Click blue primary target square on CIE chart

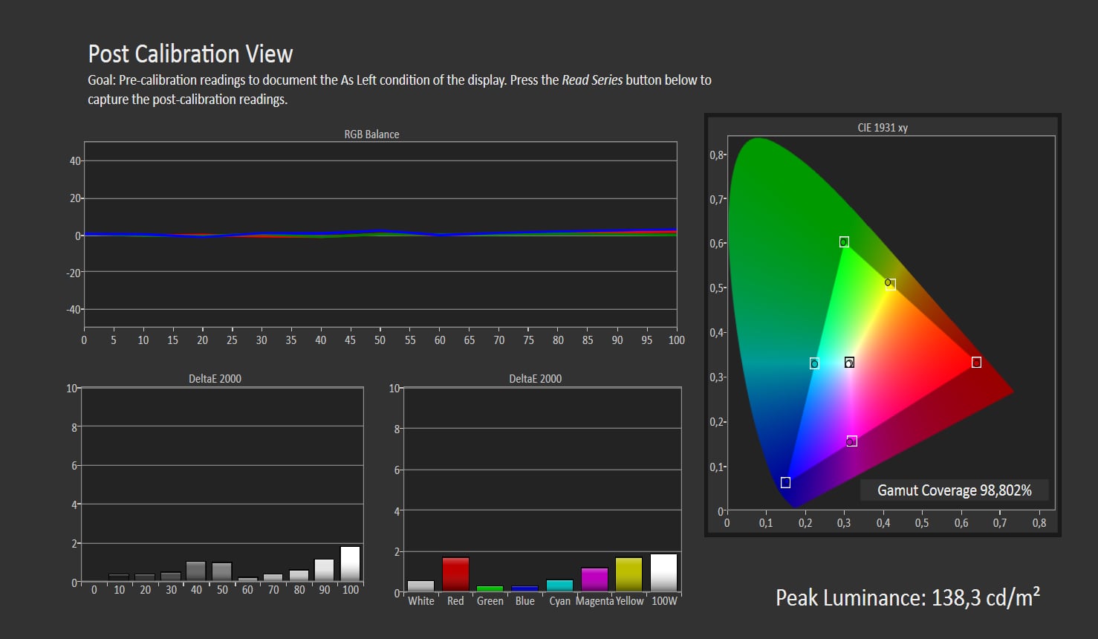pos(785,482)
